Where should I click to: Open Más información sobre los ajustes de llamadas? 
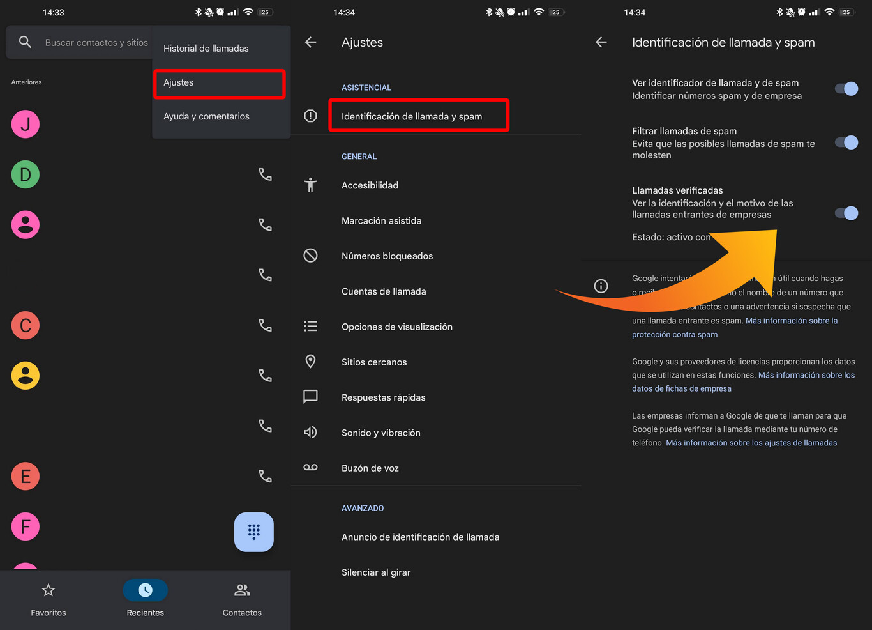(x=751, y=443)
